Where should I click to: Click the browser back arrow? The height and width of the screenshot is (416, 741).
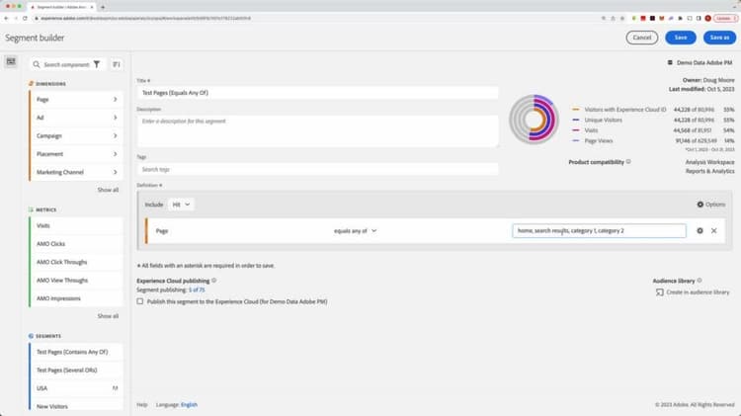6,18
